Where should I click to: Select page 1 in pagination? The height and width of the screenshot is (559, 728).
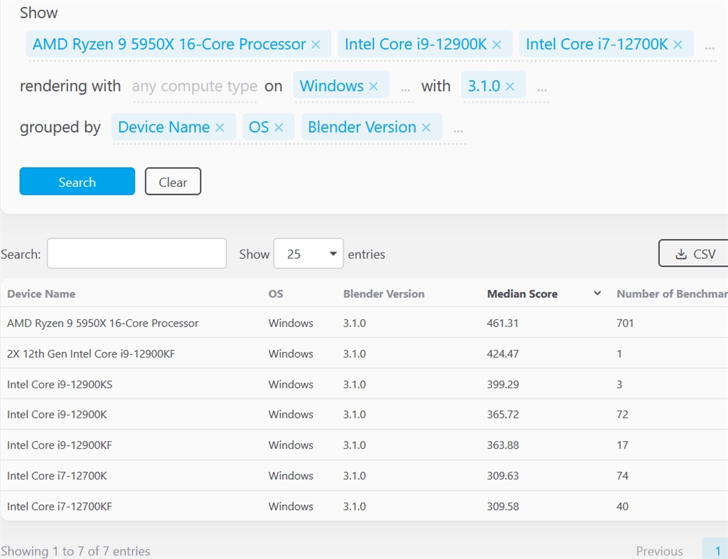(x=717, y=551)
